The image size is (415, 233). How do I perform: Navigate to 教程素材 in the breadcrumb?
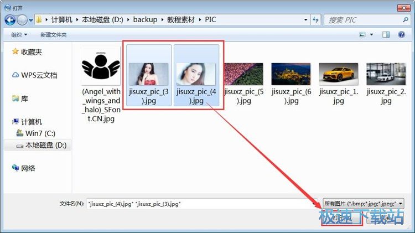181,19
